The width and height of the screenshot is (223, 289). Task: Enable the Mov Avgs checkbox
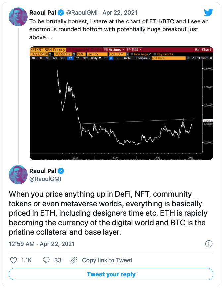132,54
